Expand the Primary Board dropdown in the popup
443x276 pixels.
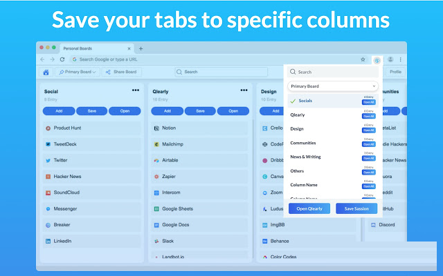[x=333, y=86]
